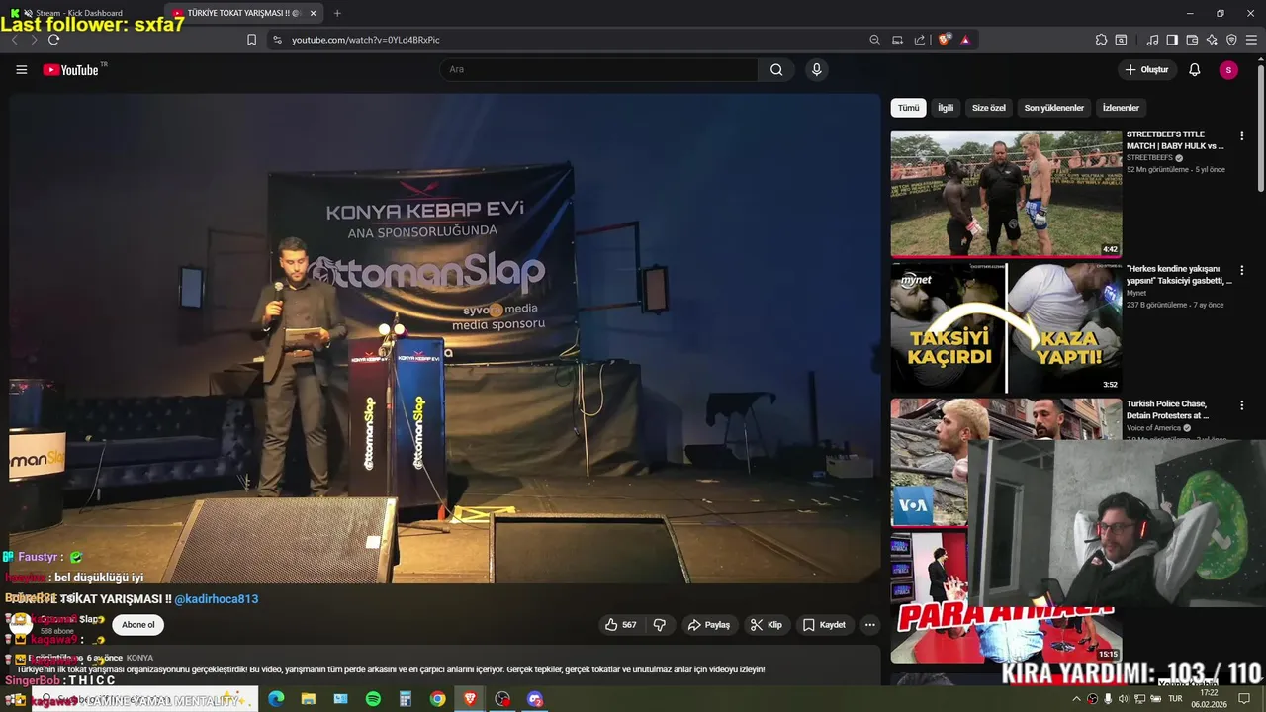Screen dimensions: 1266x712
Task: Open STREETBEEFS TITLE MATCH video title
Action: click(x=1175, y=139)
